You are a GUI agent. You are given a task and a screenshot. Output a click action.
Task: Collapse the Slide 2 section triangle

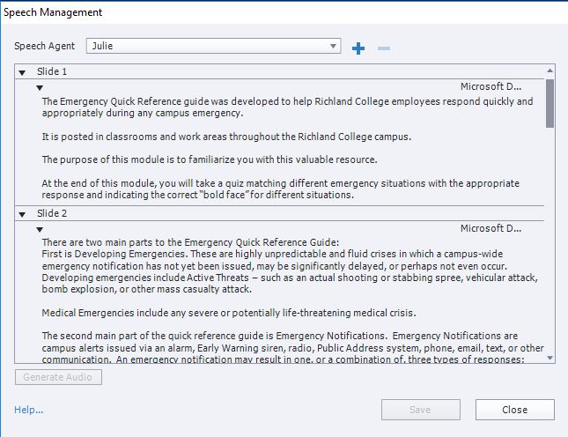click(x=22, y=214)
